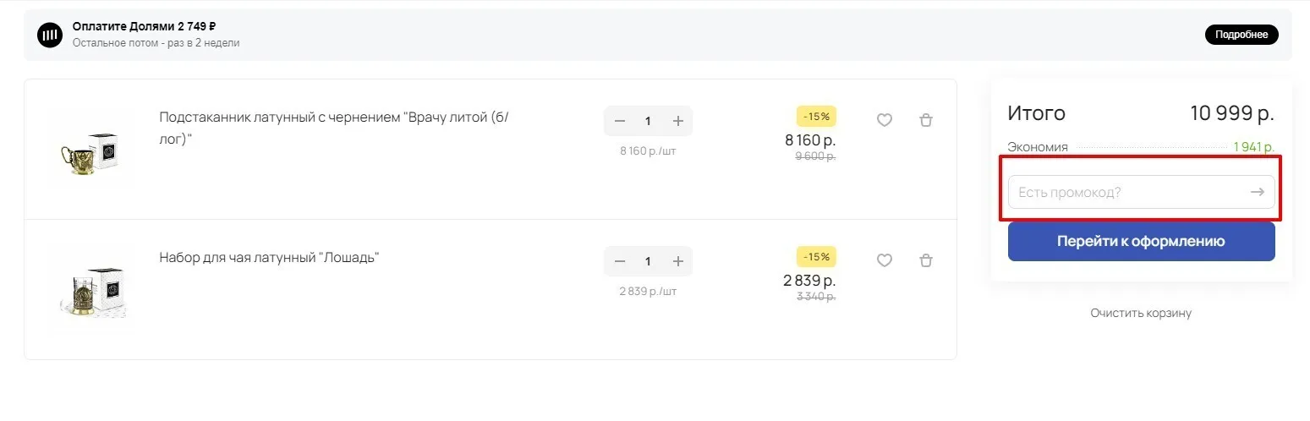
Task: Delete the "Врачу литой" подстаканник with the trash icon
Action: click(926, 121)
